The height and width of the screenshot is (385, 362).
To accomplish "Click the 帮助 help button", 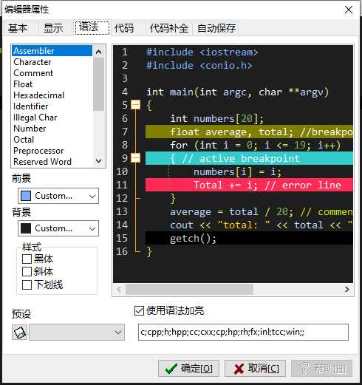I will (322, 369).
